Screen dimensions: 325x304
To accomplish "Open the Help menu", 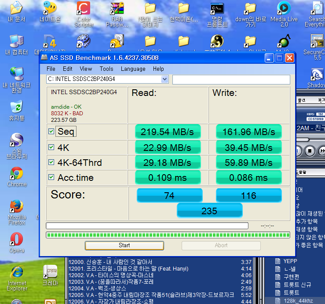I will [158, 69].
